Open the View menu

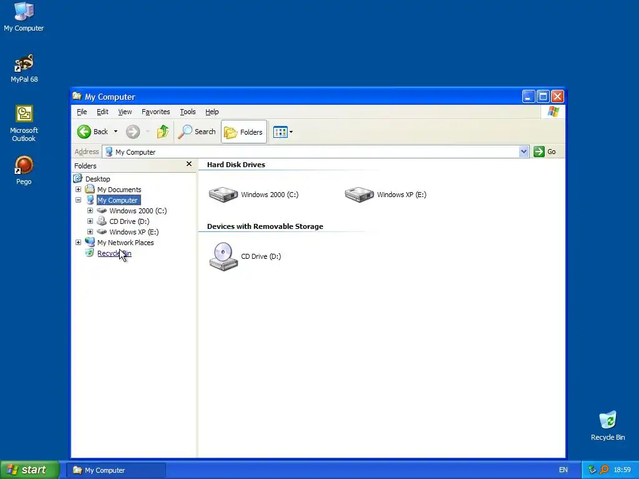pos(125,112)
